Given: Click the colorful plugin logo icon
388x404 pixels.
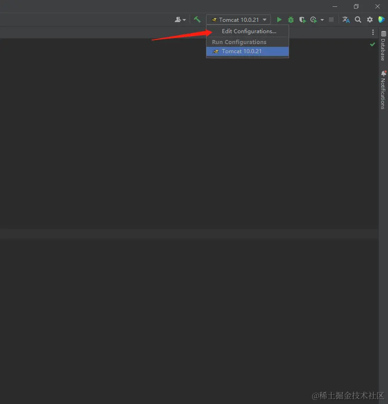Looking at the screenshot, I should point(381,20).
